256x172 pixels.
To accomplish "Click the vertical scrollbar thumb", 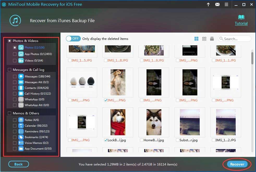I will tap(252, 58).
